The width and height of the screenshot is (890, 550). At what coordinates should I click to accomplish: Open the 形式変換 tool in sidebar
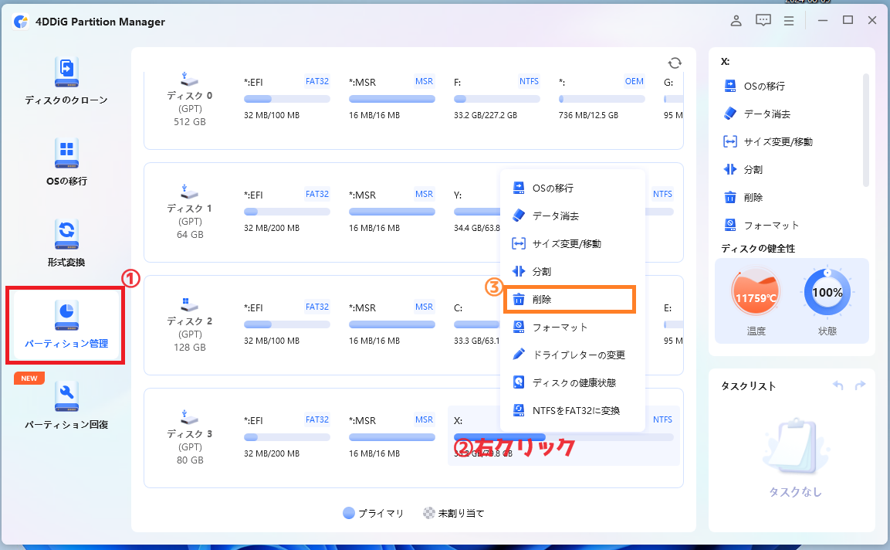point(66,243)
